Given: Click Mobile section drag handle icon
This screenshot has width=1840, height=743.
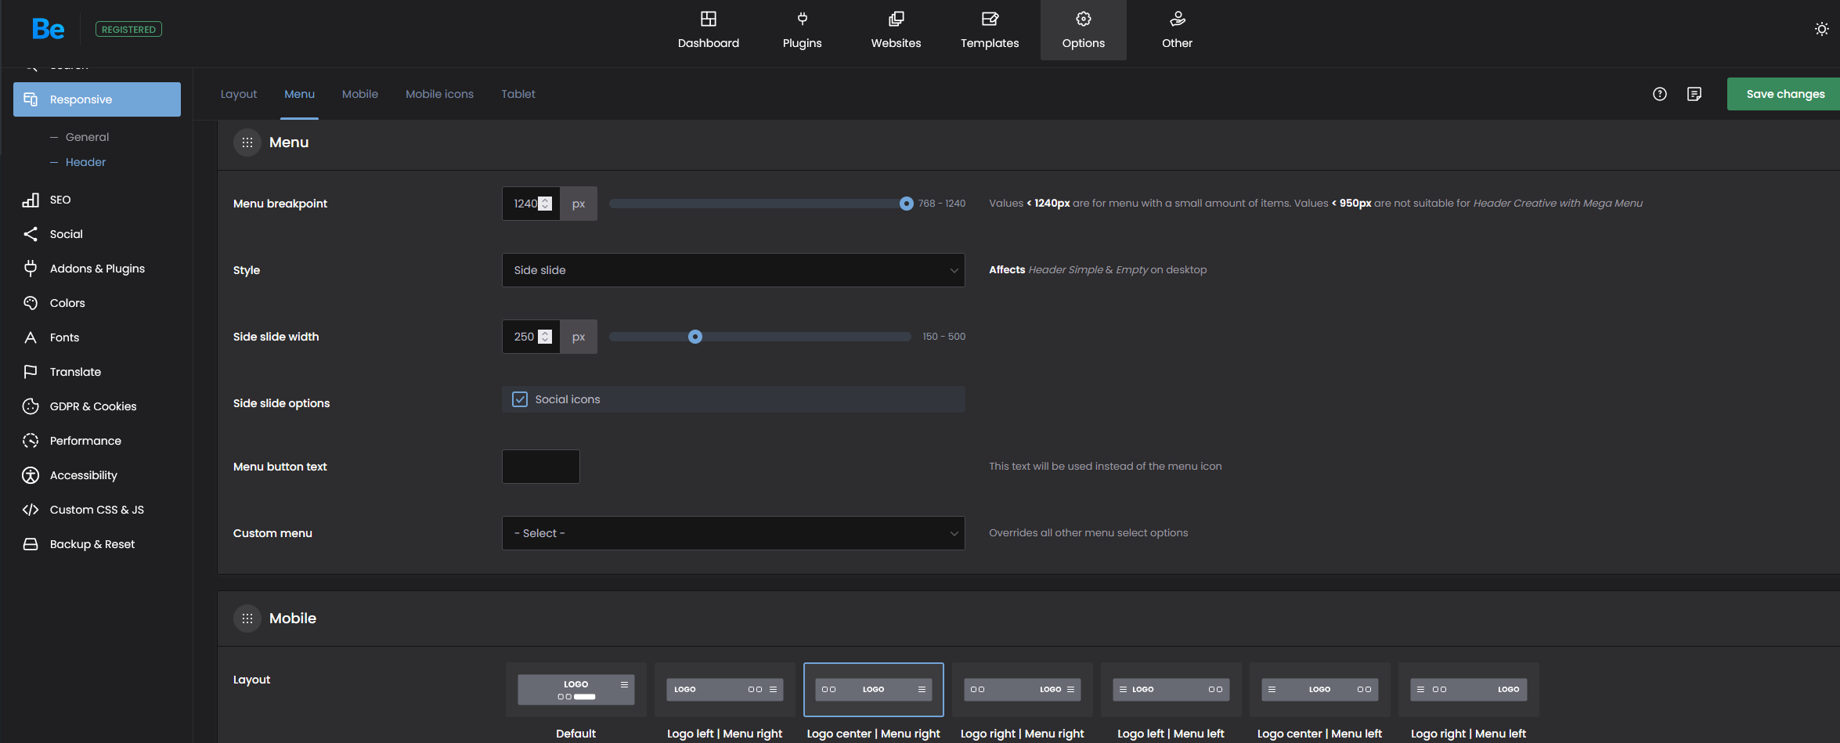Looking at the screenshot, I should (247, 619).
